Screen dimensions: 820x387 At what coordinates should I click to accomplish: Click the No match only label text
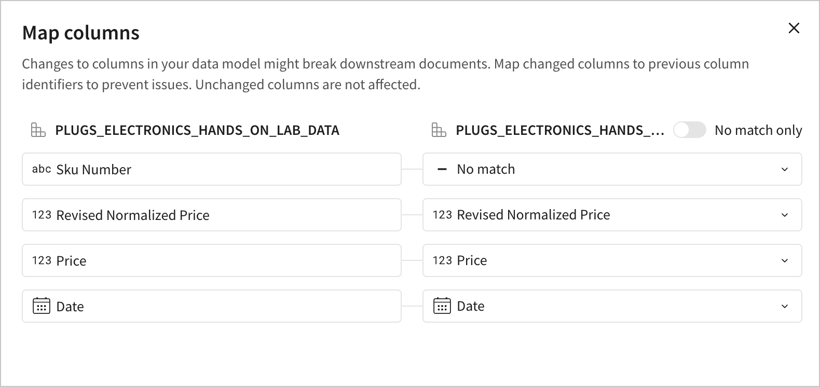click(x=758, y=130)
